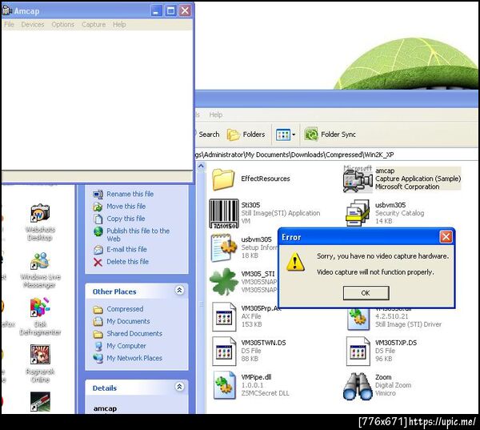
Task: Select the amcap capture application icon
Action: [x=358, y=179]
